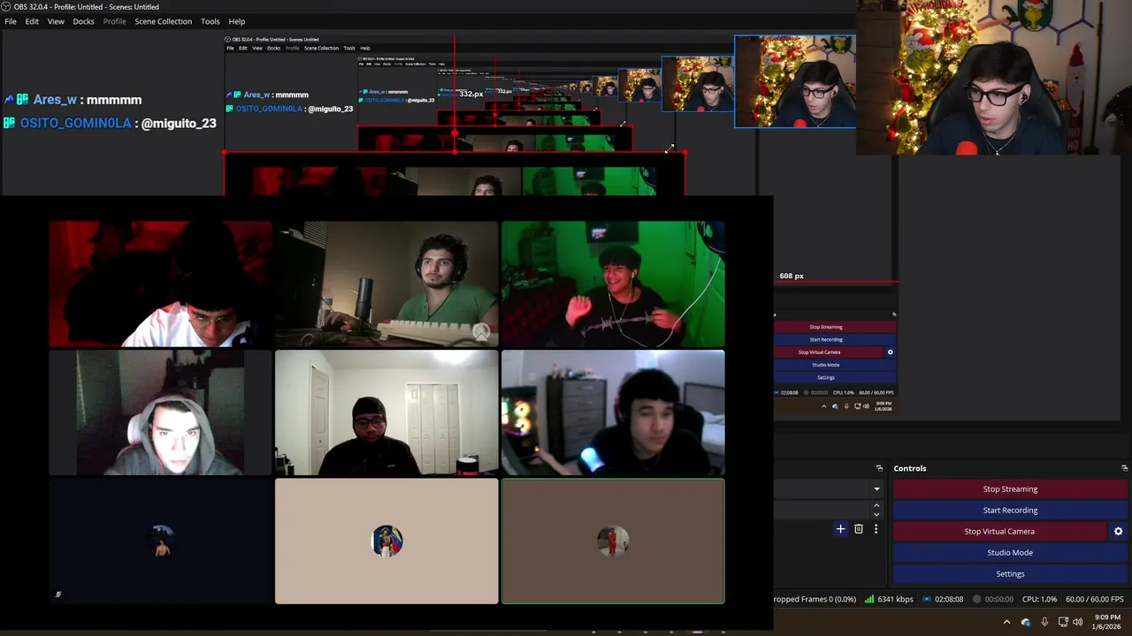Viewport: 1132px width, 636px height.
Task: Open Settings from Controls dock
Action: tap(1010, 573)
